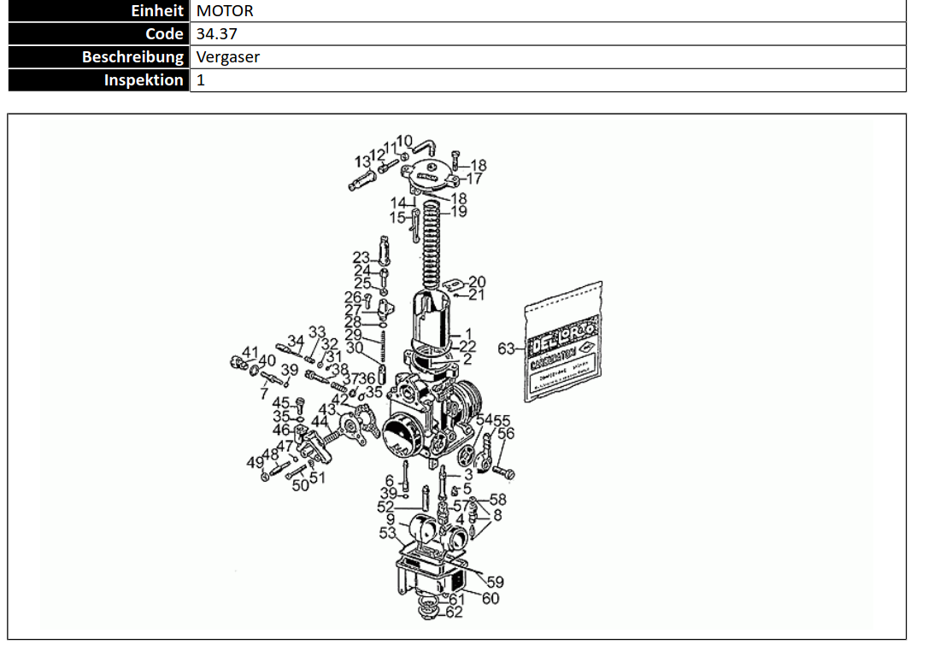This screenshot has height=662, width=934.
Task: Select part number 63 beside the Dell'Orto bag
Action: point(507,349)
